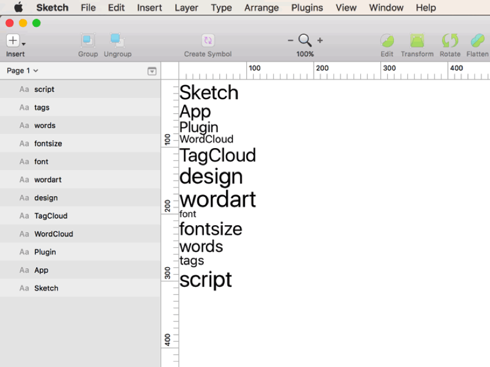Click the 100% zoom level label
Viewport: 490px width, 367px height.
[305, 54]
